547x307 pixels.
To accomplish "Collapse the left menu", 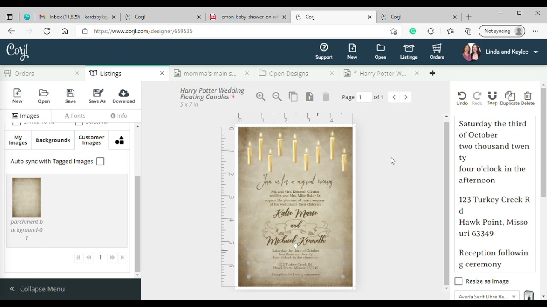I will pyautogui.click(x=37, y=289).
